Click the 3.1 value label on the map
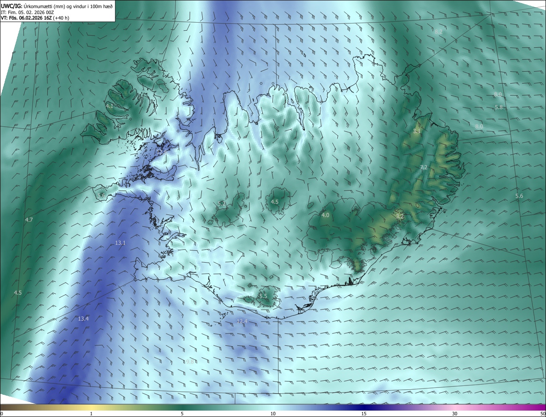 pyautogui.click(x=417, y=131)
